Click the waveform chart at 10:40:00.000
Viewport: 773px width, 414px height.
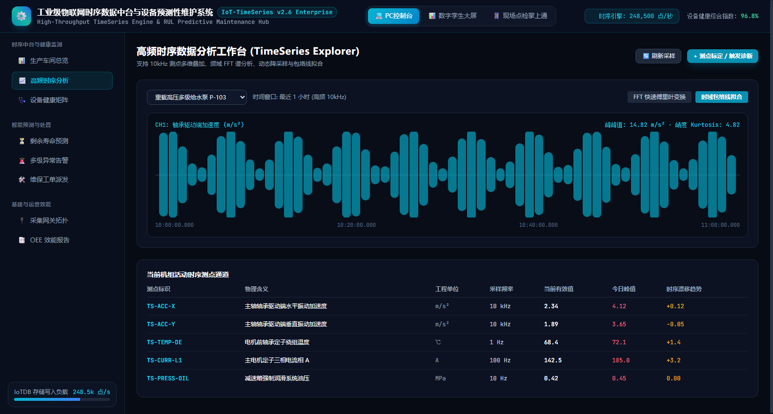(538, 175)
